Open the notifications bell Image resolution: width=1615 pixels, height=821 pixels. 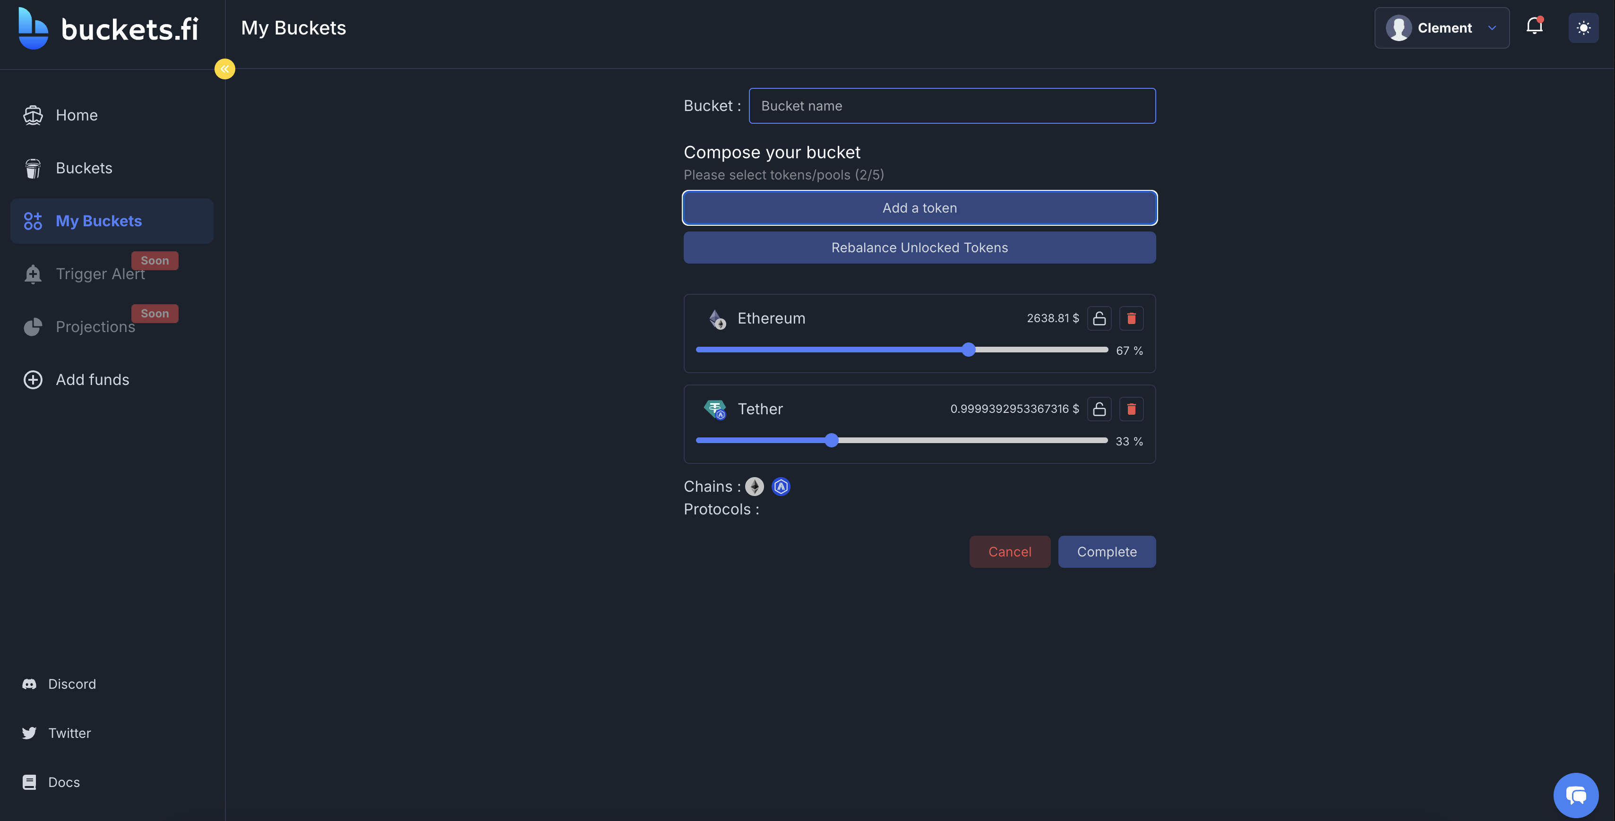coord(1534,27)
